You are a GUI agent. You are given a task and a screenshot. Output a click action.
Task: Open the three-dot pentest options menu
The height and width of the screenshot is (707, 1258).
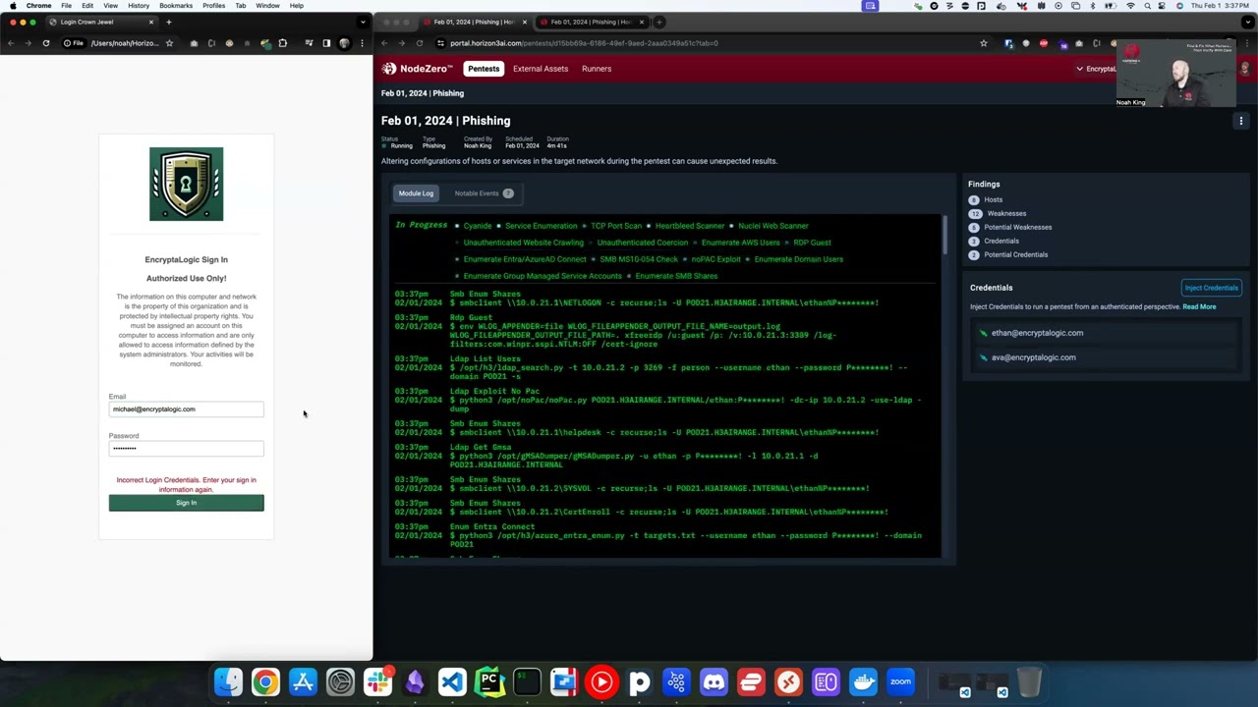[1240, 121]
